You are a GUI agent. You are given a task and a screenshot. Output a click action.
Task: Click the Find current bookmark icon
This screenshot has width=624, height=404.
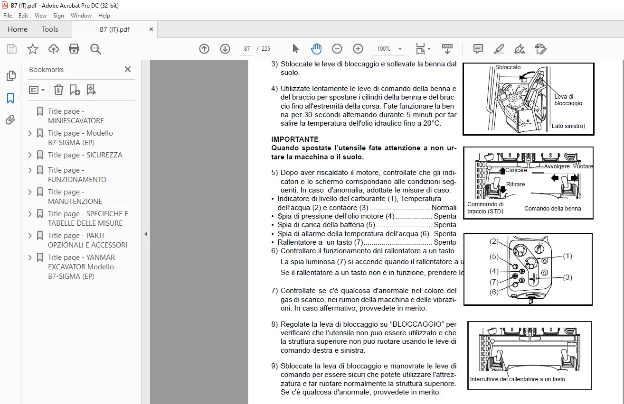[x=91, y=90]
